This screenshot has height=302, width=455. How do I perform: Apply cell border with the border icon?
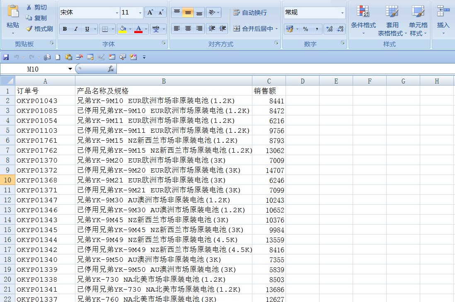(105, 29)
